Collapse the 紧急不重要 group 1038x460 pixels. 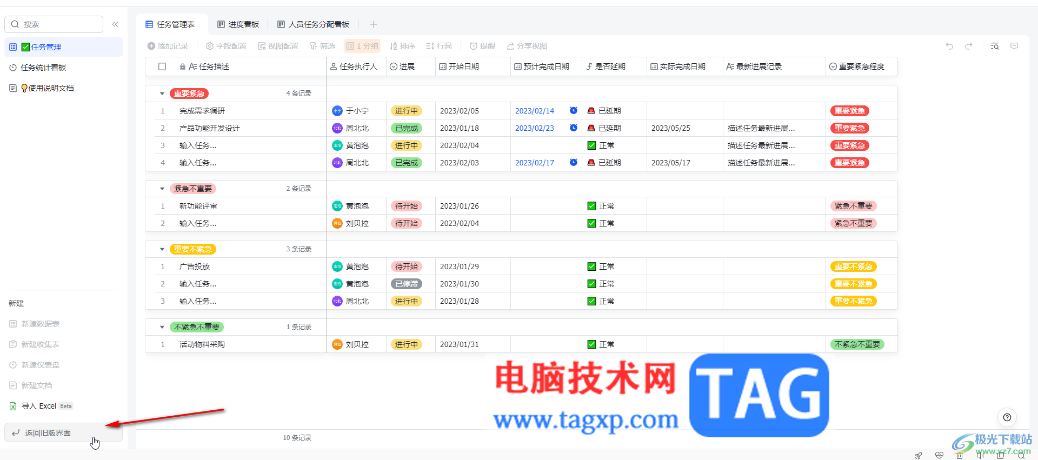click(162, 189)
